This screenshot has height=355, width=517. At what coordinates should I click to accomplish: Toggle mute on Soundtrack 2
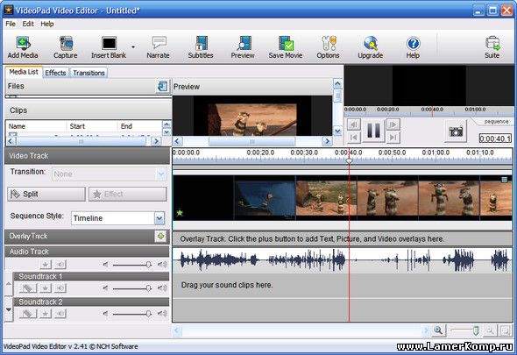coord(60,314)
